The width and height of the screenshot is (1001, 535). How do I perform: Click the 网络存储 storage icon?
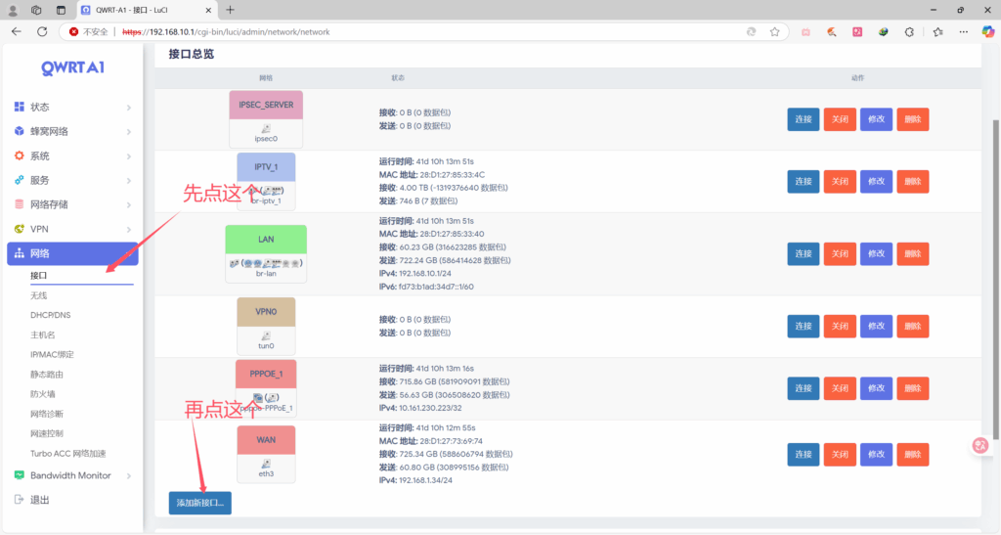coord(20,204)
